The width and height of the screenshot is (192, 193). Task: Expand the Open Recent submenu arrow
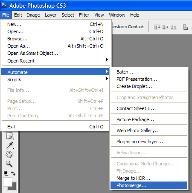pos(107,60)
